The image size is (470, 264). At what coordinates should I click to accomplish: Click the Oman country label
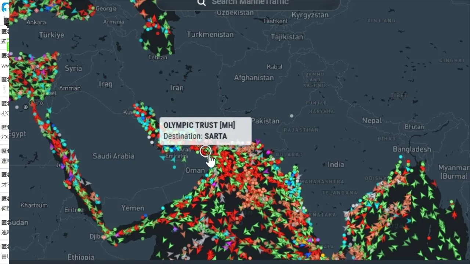[x=195, y=170]
